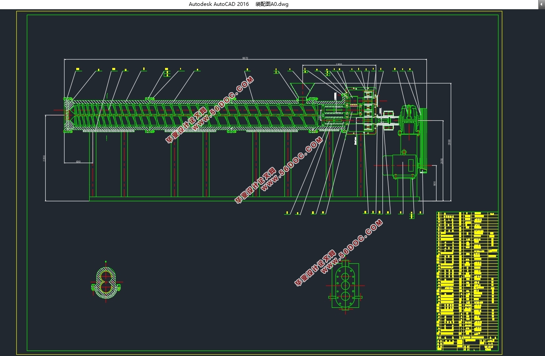This screenshot has height=356, width=545.
Task: Select the three-gear gearbox end view
Action: point(346,286)
